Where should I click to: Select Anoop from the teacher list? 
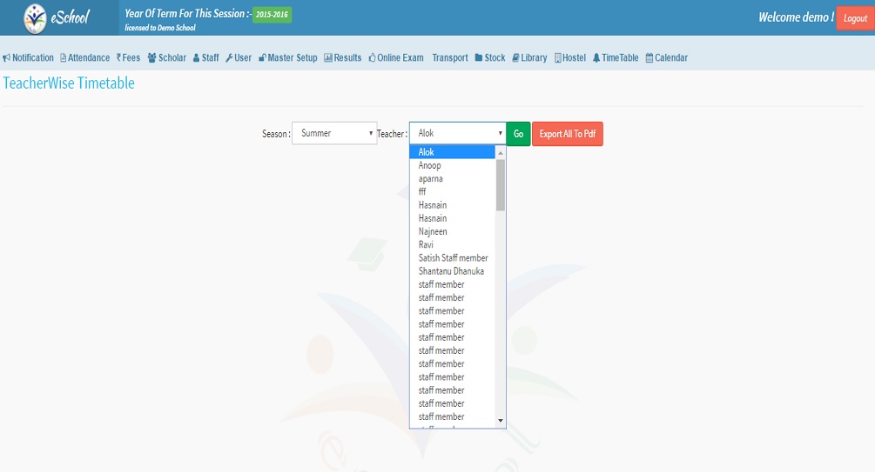click(x=430, y=165)
